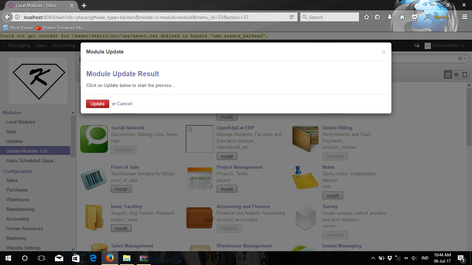Open the conversations chat bubble icon
472x265 pixels.
(x=417, y=46)
